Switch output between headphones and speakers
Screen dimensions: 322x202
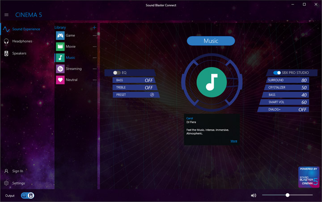point(28,195)
